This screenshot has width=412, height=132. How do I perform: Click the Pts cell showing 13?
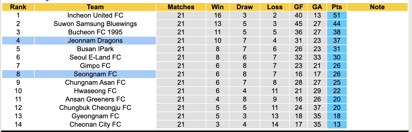coord(337,124)
